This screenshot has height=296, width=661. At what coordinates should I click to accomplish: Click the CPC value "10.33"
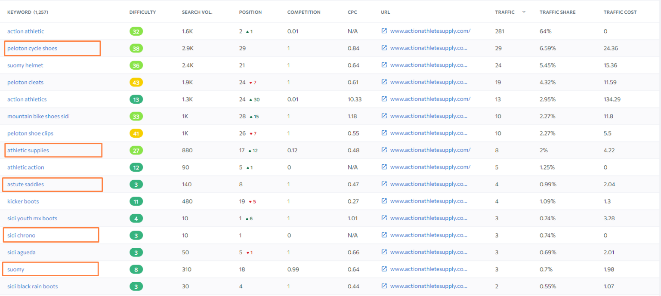click(x=355, y=99)
